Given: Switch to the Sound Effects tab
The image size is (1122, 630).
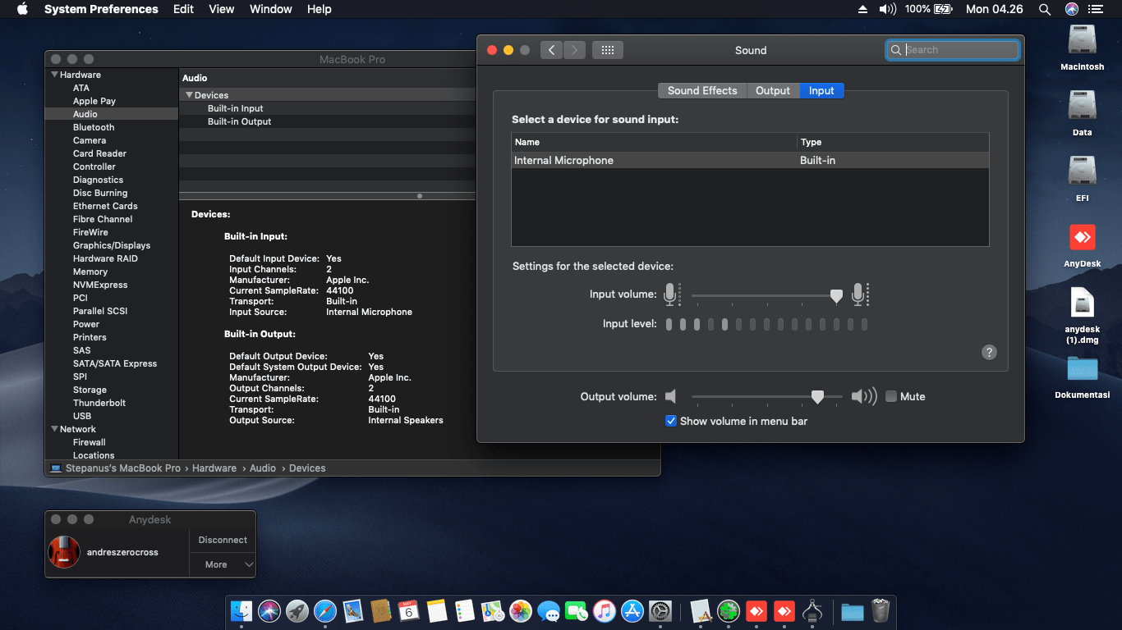Looking at the screenshot, I should coord(702,91).
